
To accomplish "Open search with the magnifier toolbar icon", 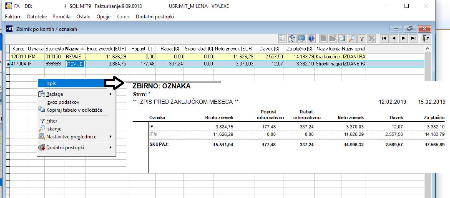I will coord(352,38).
